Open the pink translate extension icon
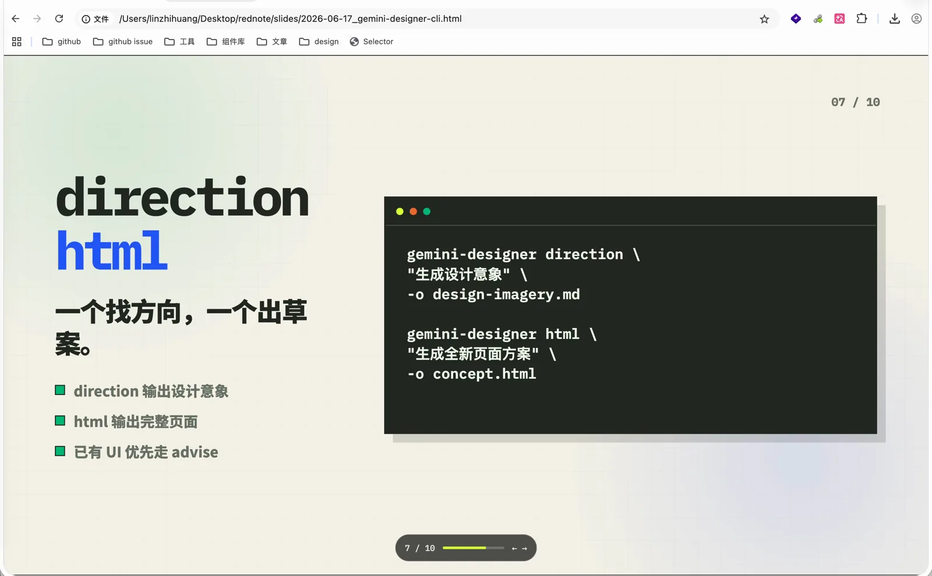Image resolution: width=932 pixels, height=576 pixels. [839, 19]
